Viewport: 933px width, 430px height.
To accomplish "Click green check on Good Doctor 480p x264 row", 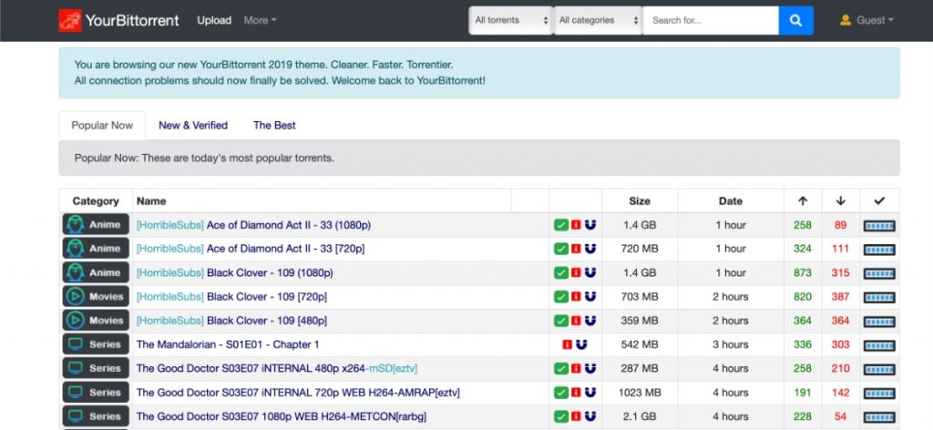I will click(561, 368).
